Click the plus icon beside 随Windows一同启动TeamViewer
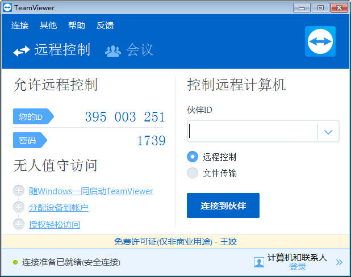The height and width of the screenshot is (277, 351). click(19, 191)
